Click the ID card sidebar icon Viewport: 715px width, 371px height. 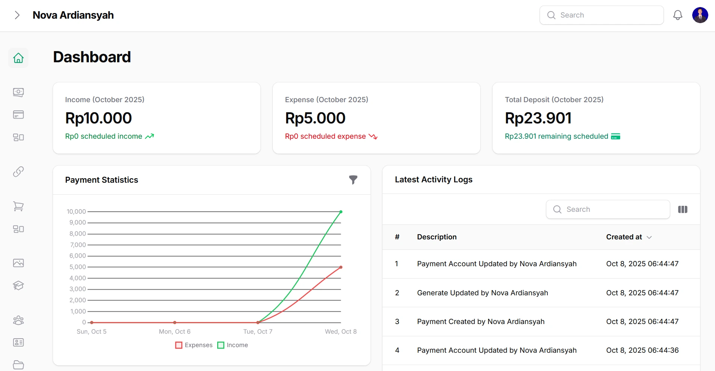point(18,342)
